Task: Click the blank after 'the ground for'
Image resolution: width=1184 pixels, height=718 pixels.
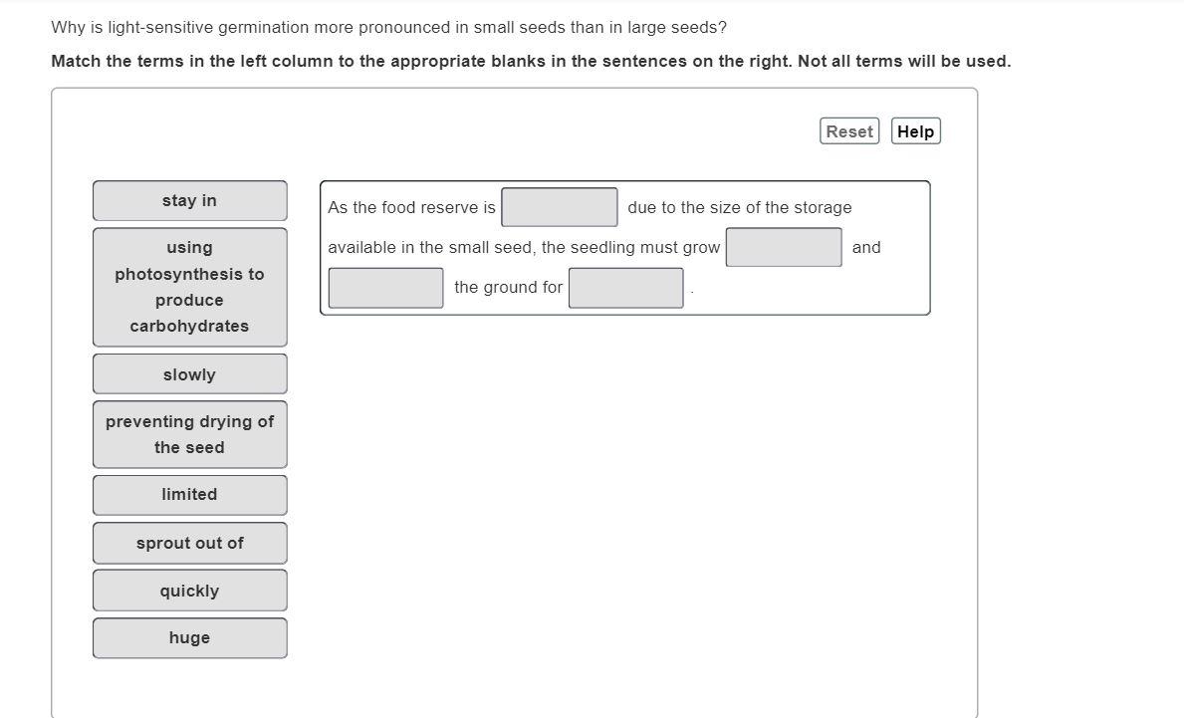Action: click(626, 288)
